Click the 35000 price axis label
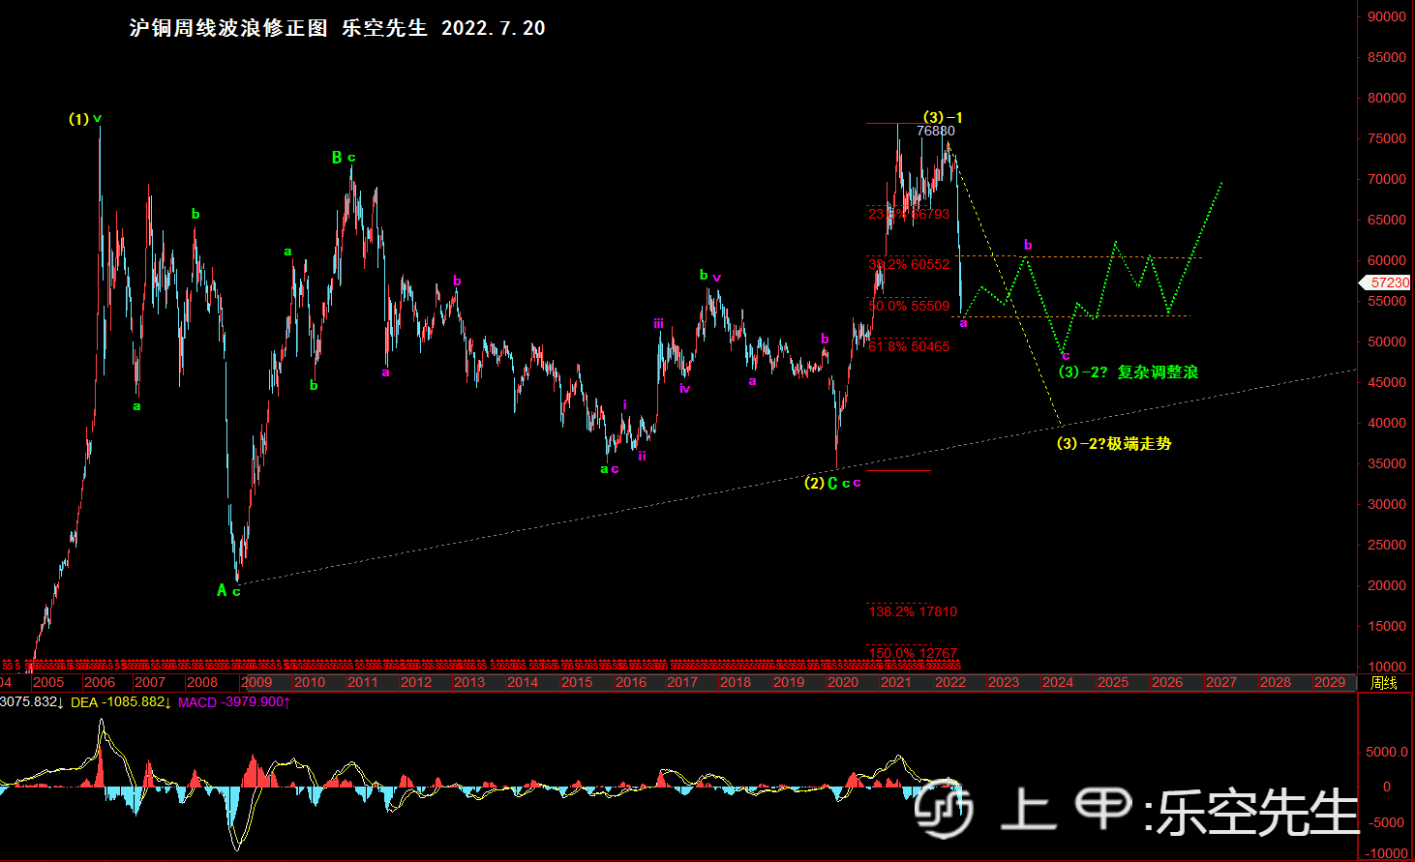 click(1387, 463)
